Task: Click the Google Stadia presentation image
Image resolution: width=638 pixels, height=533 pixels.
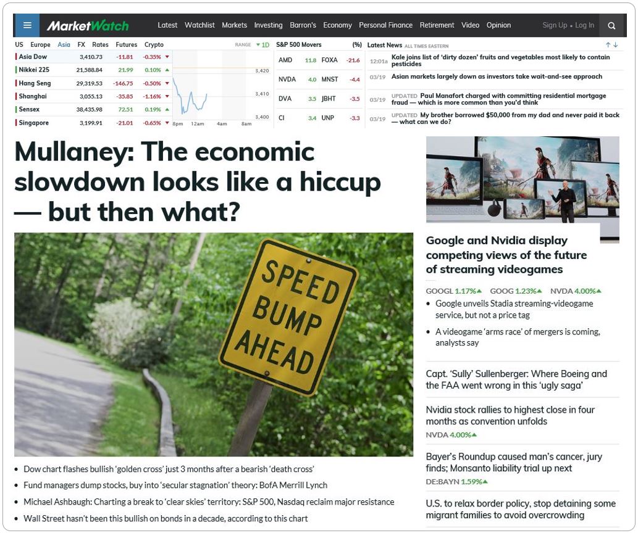Action: coord(523,180)
